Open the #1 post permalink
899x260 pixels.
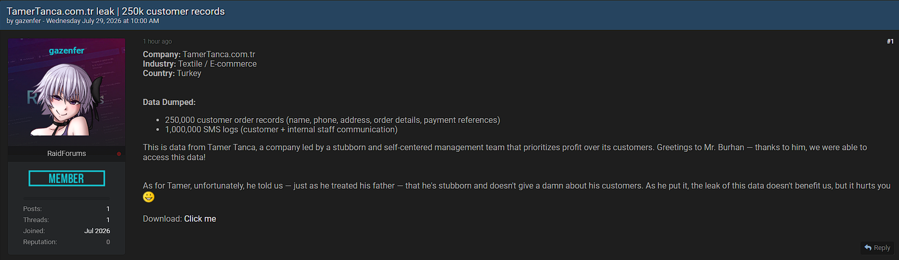pos(890,41)
